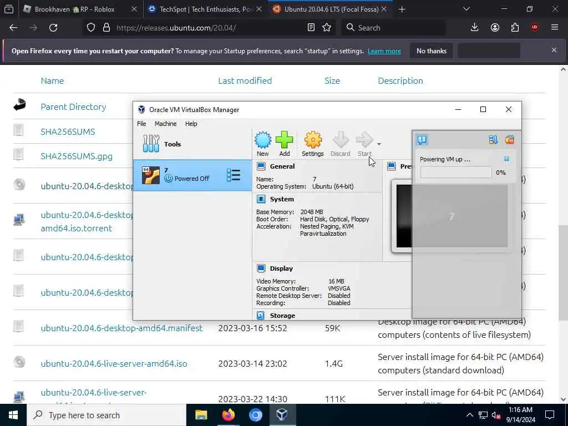Click the URL address field
This screenshot has height=426, width=568.
click(x=209, y=28)
